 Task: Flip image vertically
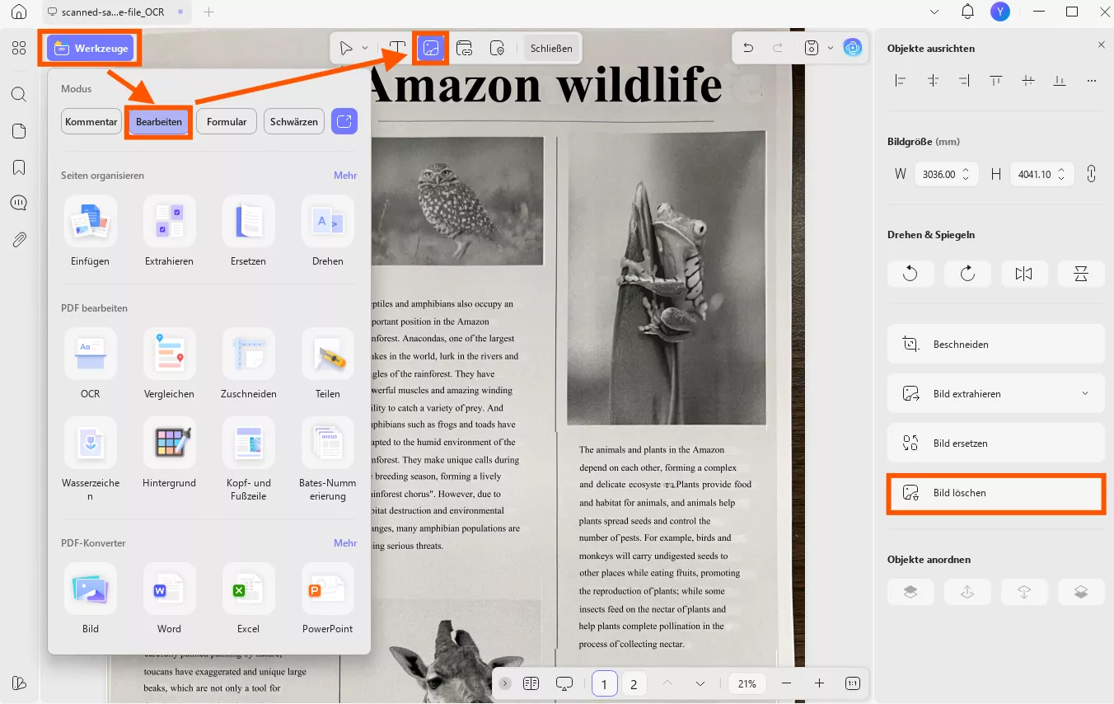[1081, 274]
